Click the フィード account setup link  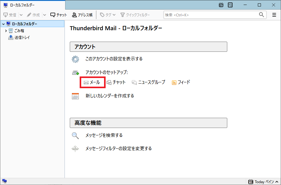(181, 82)
